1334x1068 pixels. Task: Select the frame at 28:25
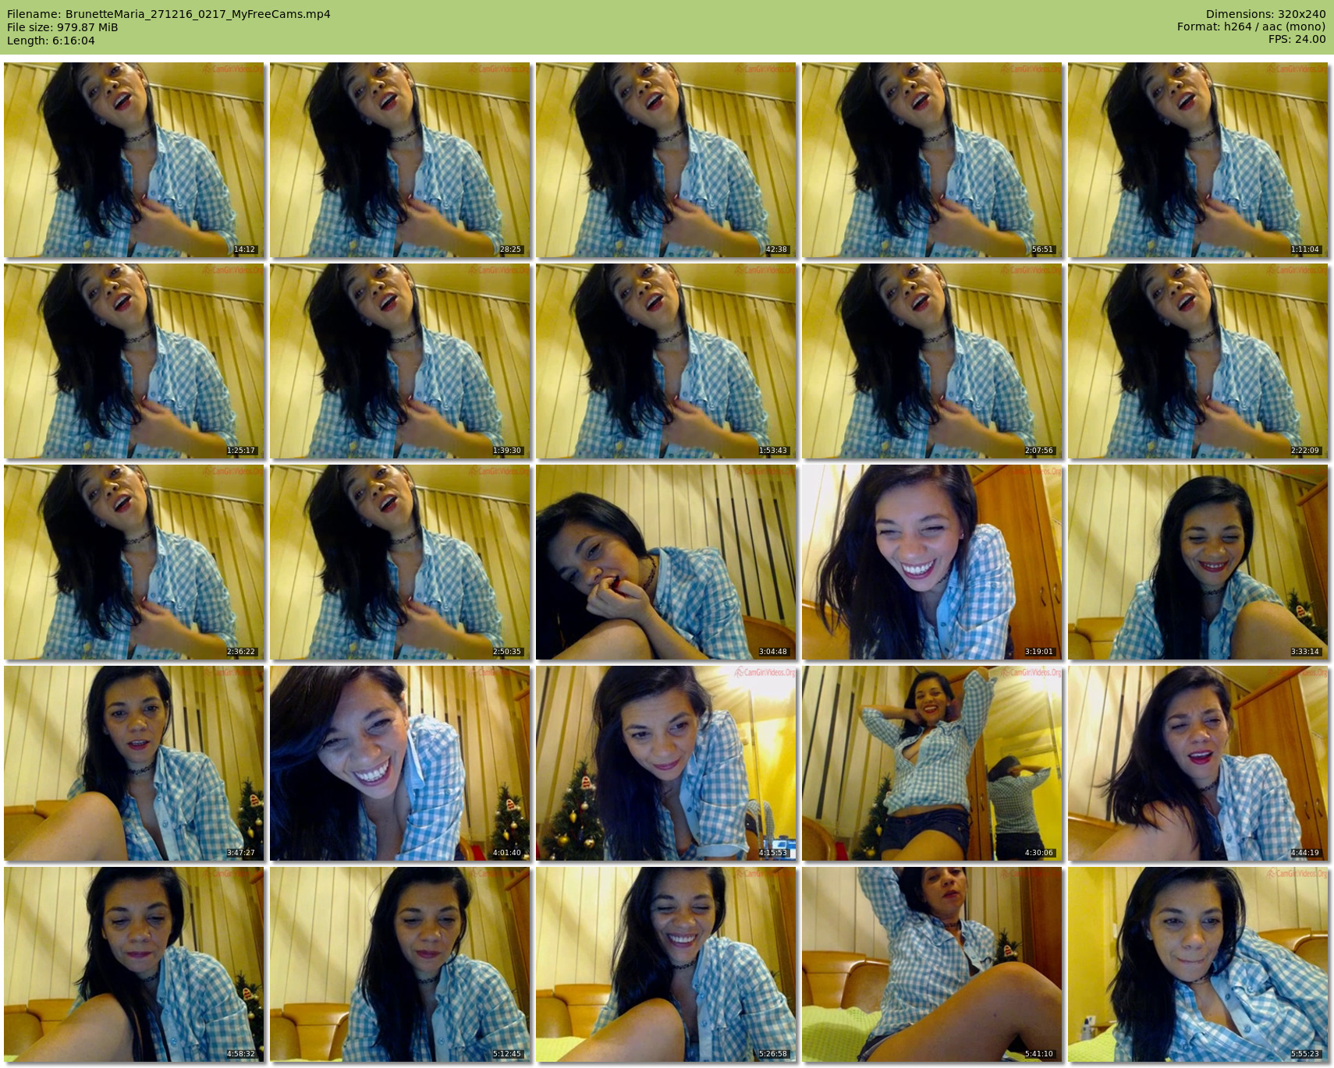point(399,160)
